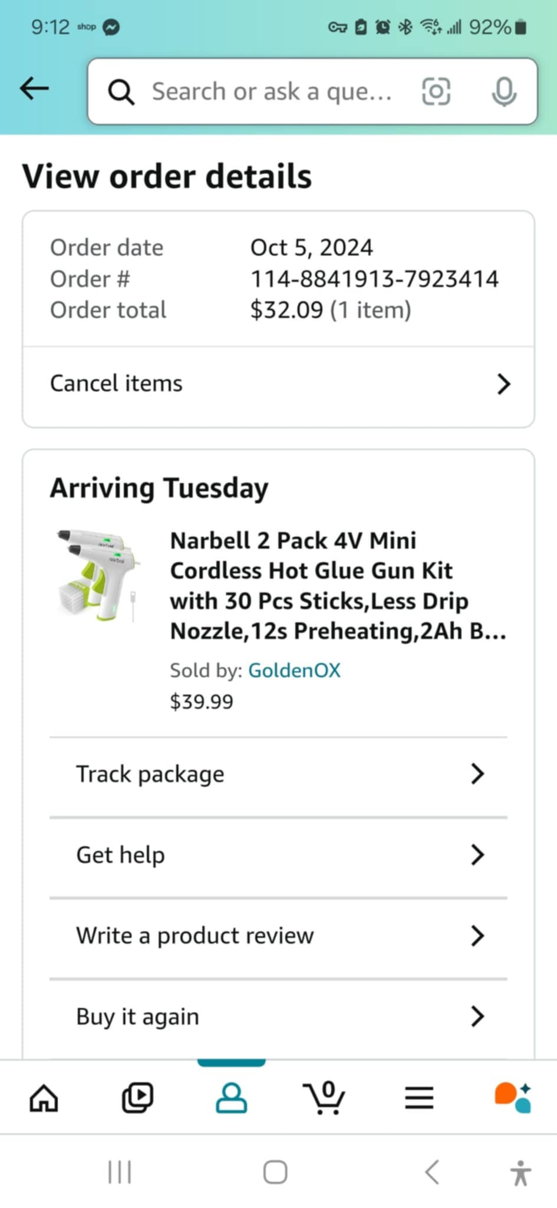This screenshot has width=557, height=1208.
Task: Open Get help chevron arrow
Action: [477, 855]
